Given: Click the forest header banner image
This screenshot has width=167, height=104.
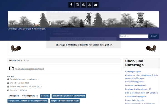Looking at the screenshot, I should pyautogui.click(x=83, y=19).
